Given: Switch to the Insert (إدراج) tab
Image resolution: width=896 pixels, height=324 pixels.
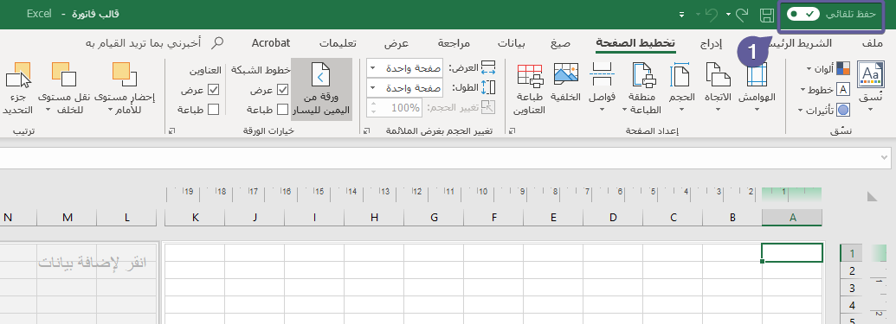Looking at the screenshot, I should click(x=711, y=43).
